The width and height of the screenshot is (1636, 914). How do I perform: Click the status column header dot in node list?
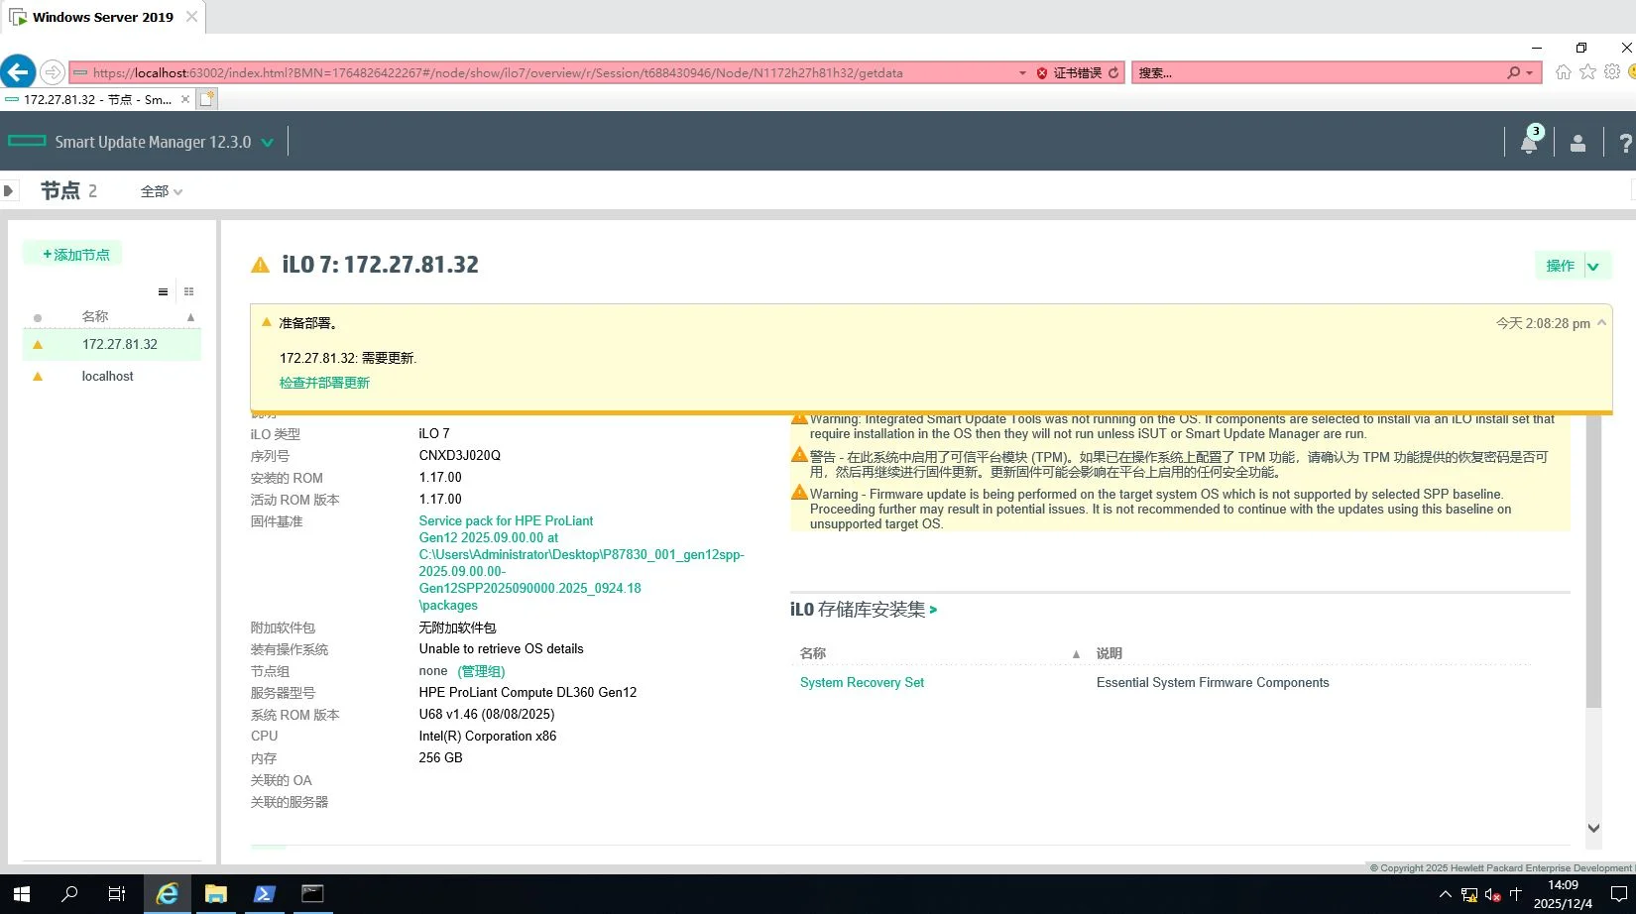(38, 318)
